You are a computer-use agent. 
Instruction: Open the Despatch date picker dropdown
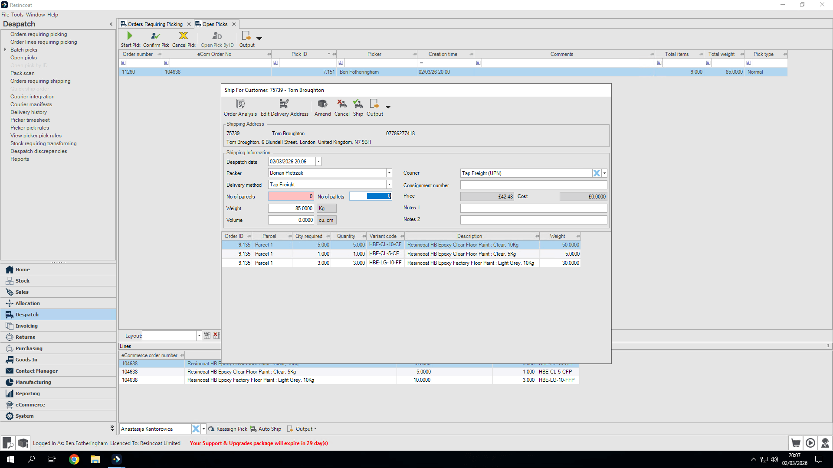318,162
